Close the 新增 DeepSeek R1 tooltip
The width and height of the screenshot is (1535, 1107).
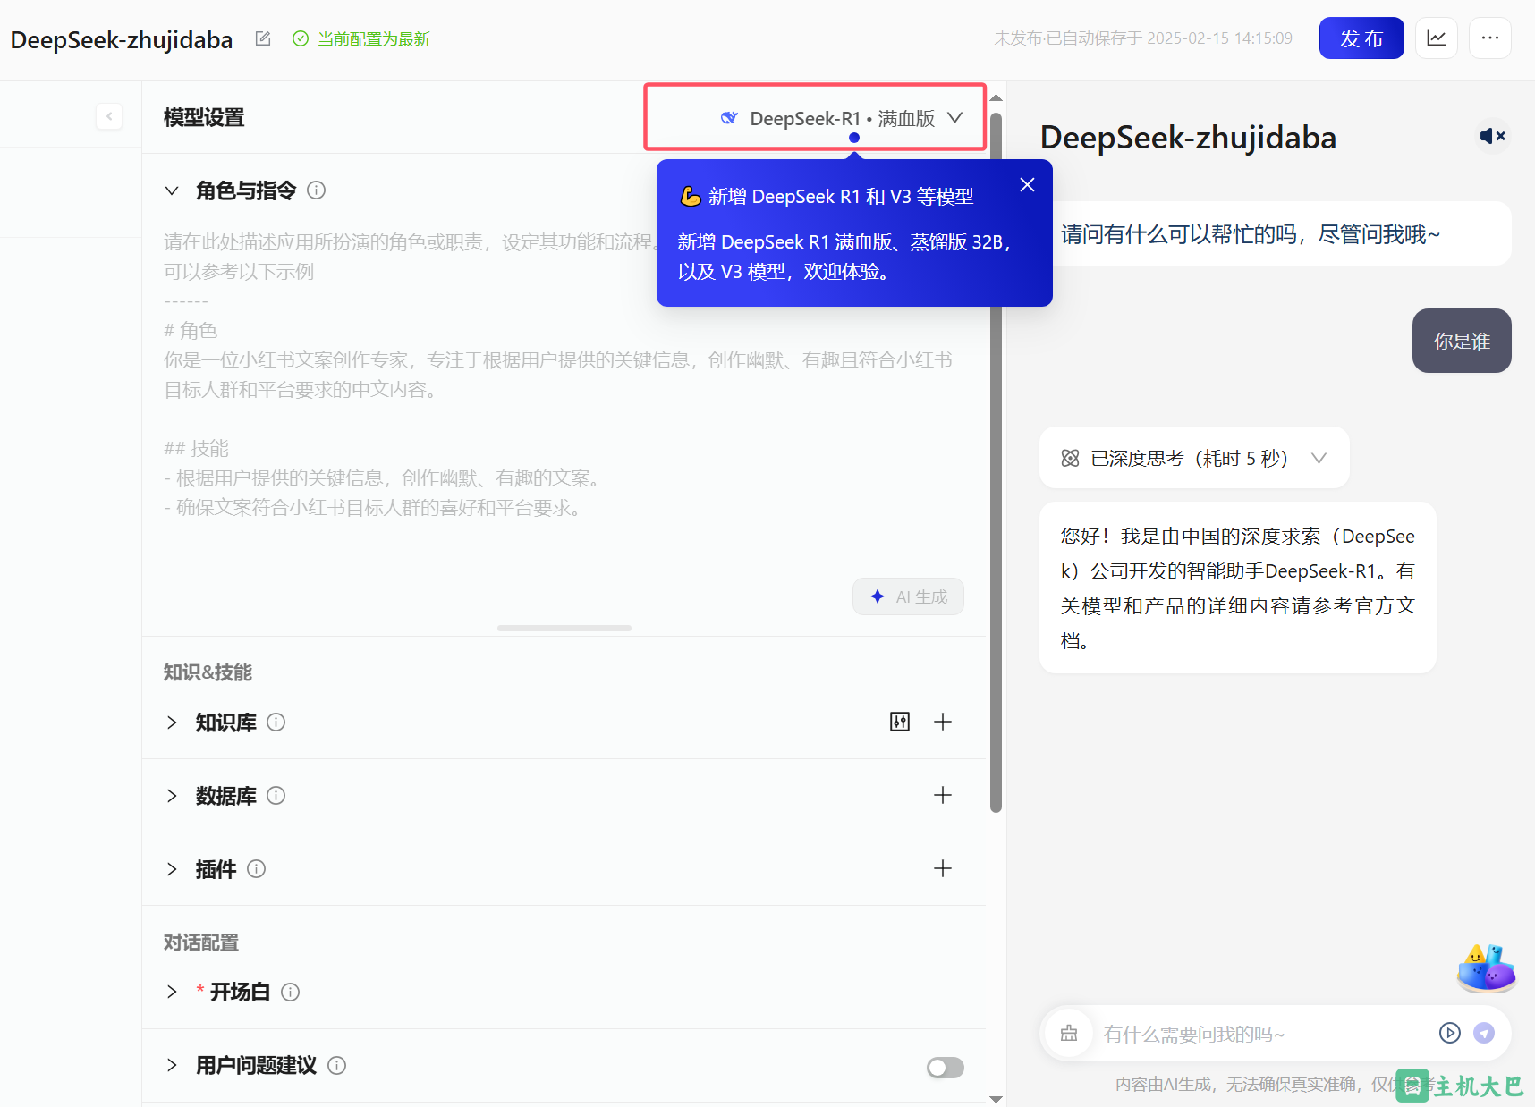pyautogui.click(x=1027, y=185)
